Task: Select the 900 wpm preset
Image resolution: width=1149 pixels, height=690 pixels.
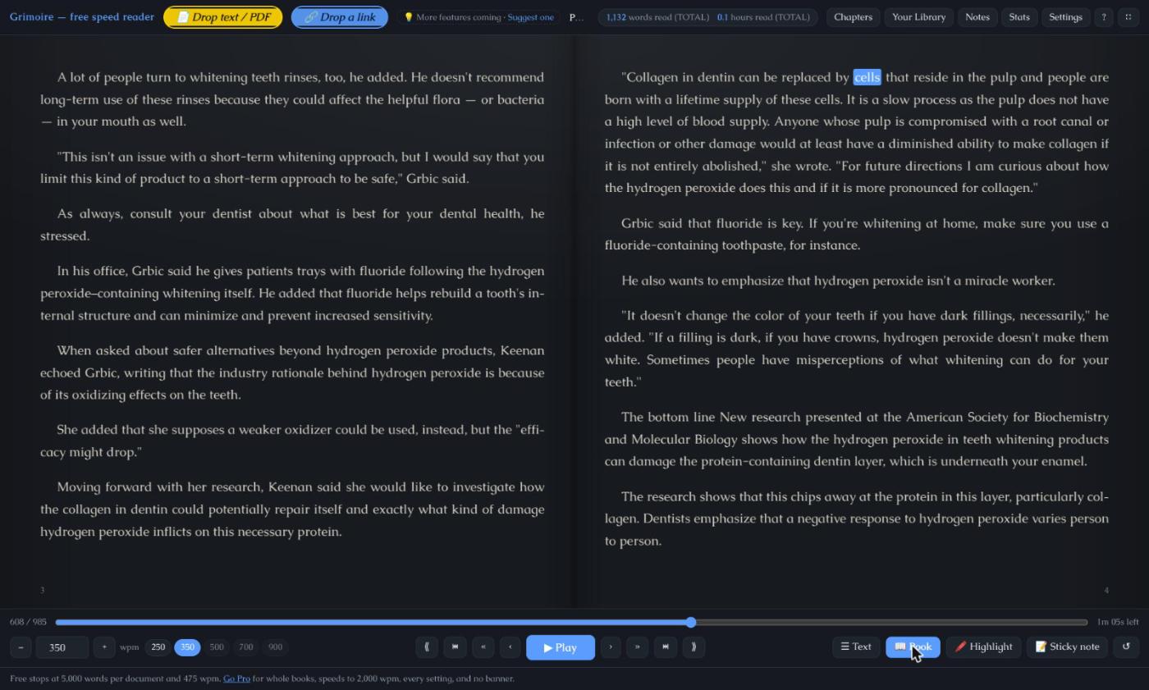Action: pyautogui.click(x=275, y=647)
